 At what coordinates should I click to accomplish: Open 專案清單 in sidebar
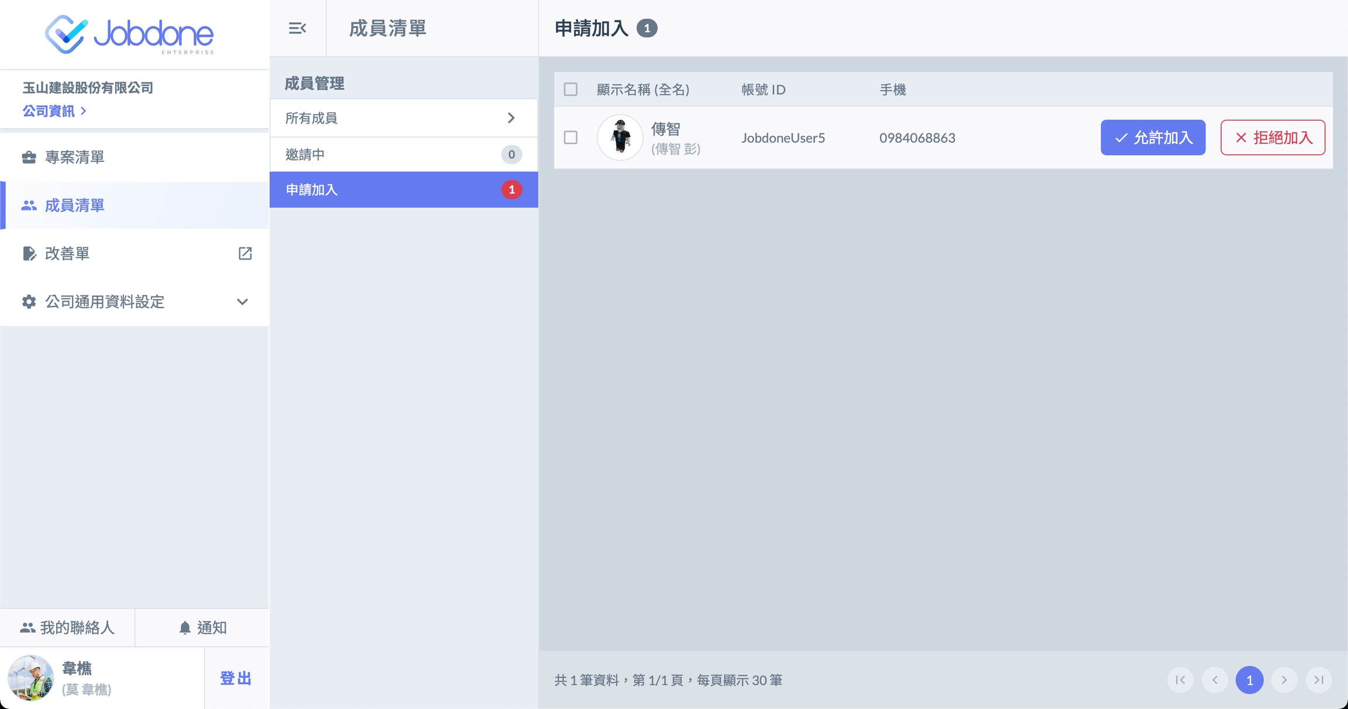tap(75, 157)
